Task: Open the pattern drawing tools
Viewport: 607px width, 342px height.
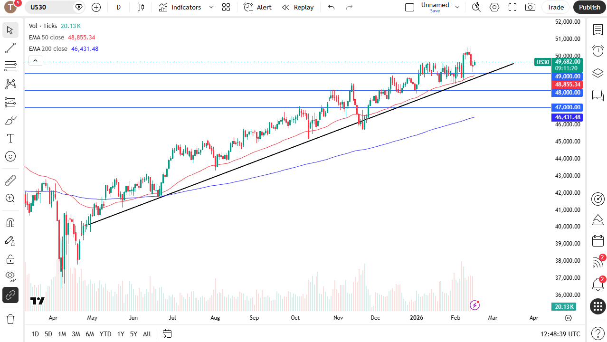Action: [x=10, y=84]
